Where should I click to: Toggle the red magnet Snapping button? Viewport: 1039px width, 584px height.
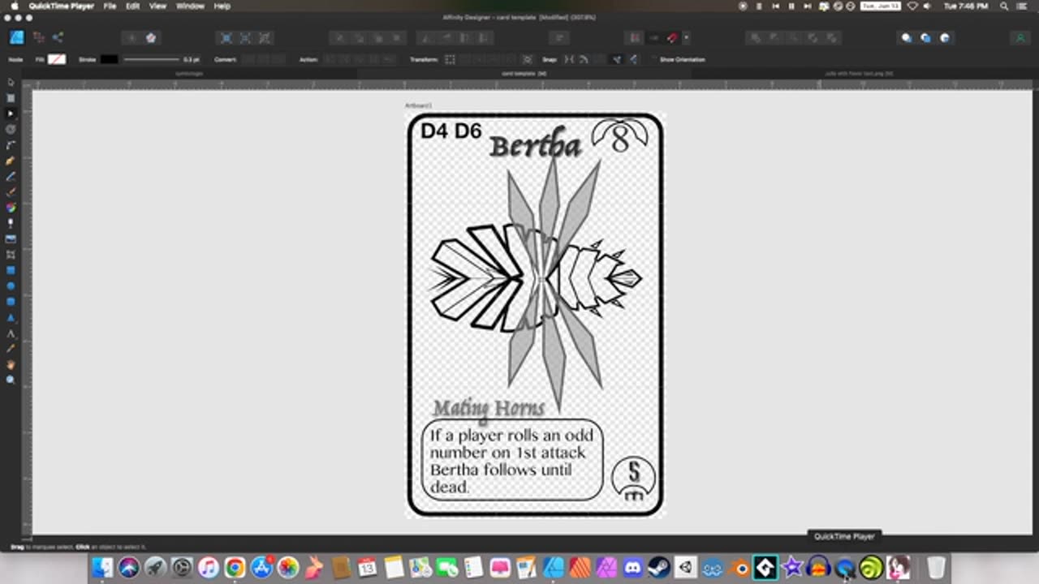click(x=672, y=37)
